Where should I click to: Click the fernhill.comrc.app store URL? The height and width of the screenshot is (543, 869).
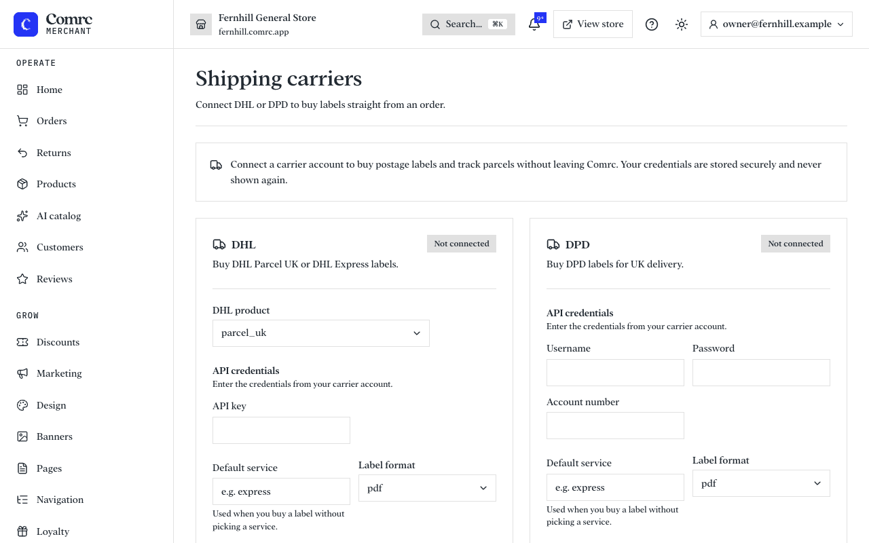coord(254,32)
